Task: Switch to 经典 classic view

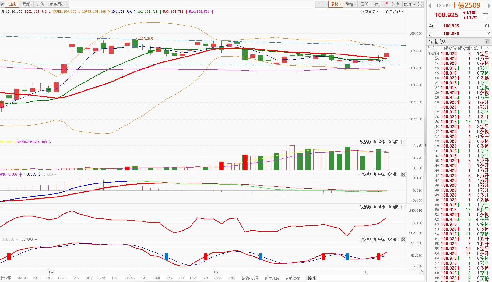Action: [x=395, y=4]
